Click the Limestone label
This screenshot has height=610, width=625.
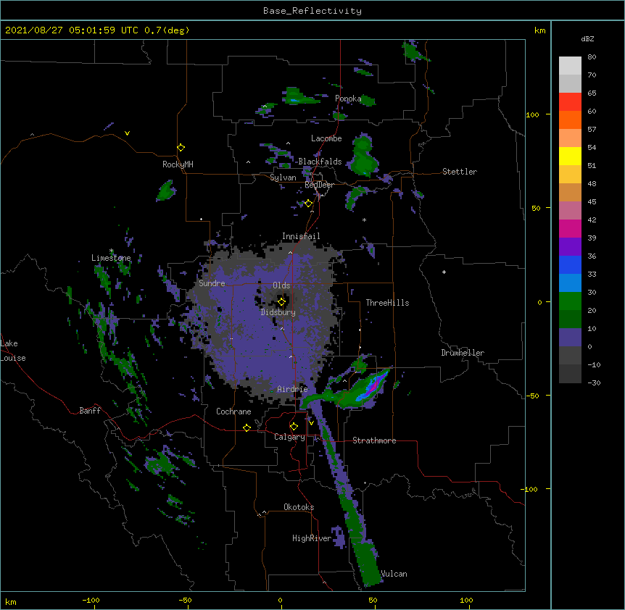point(111,258)
